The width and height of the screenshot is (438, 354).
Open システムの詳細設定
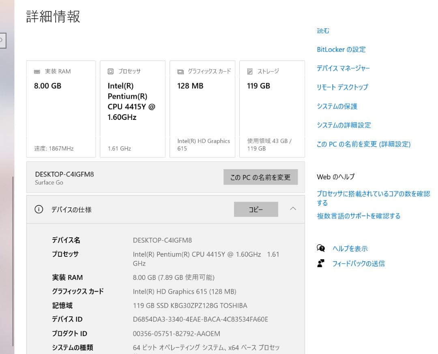(x=343, y=125)
